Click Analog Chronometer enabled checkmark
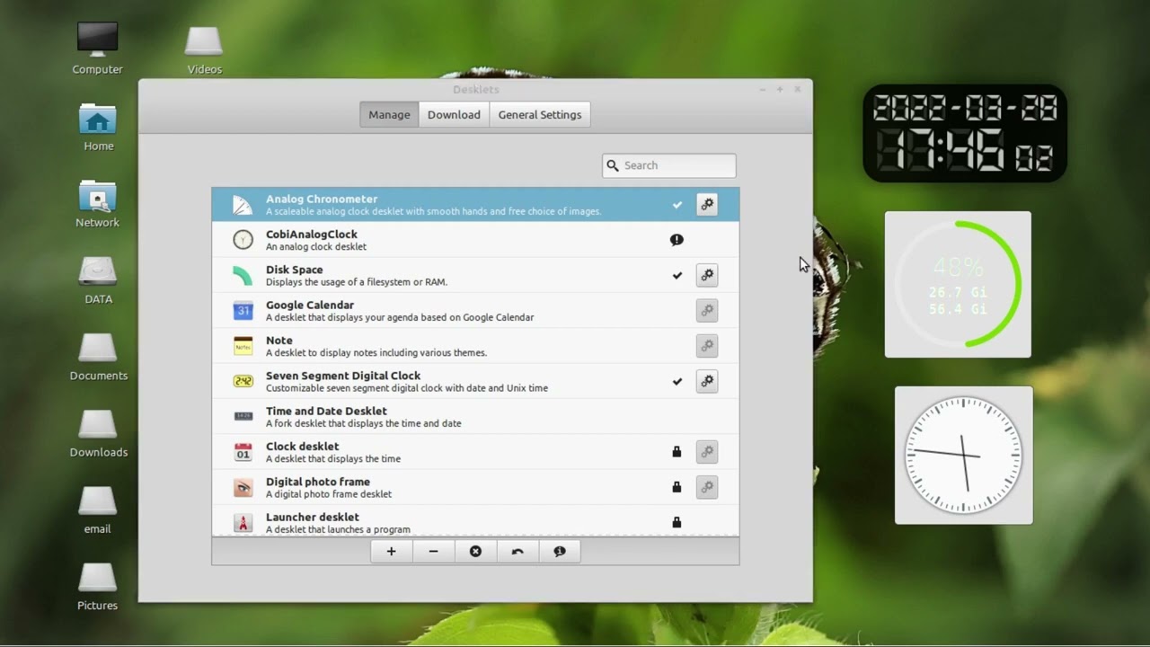The image size is (1150, 647). click(x=677, y=205)
